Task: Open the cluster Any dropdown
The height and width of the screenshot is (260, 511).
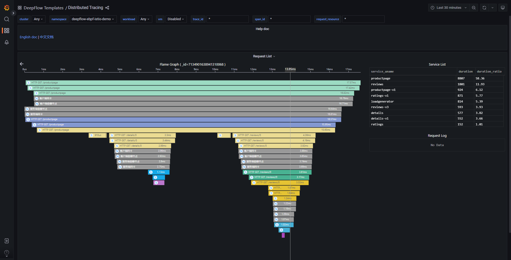Action: pos(38,19)
